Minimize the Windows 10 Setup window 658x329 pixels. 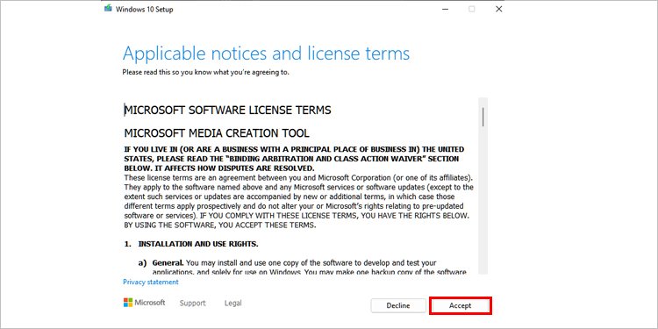click(x=445, y=9)
